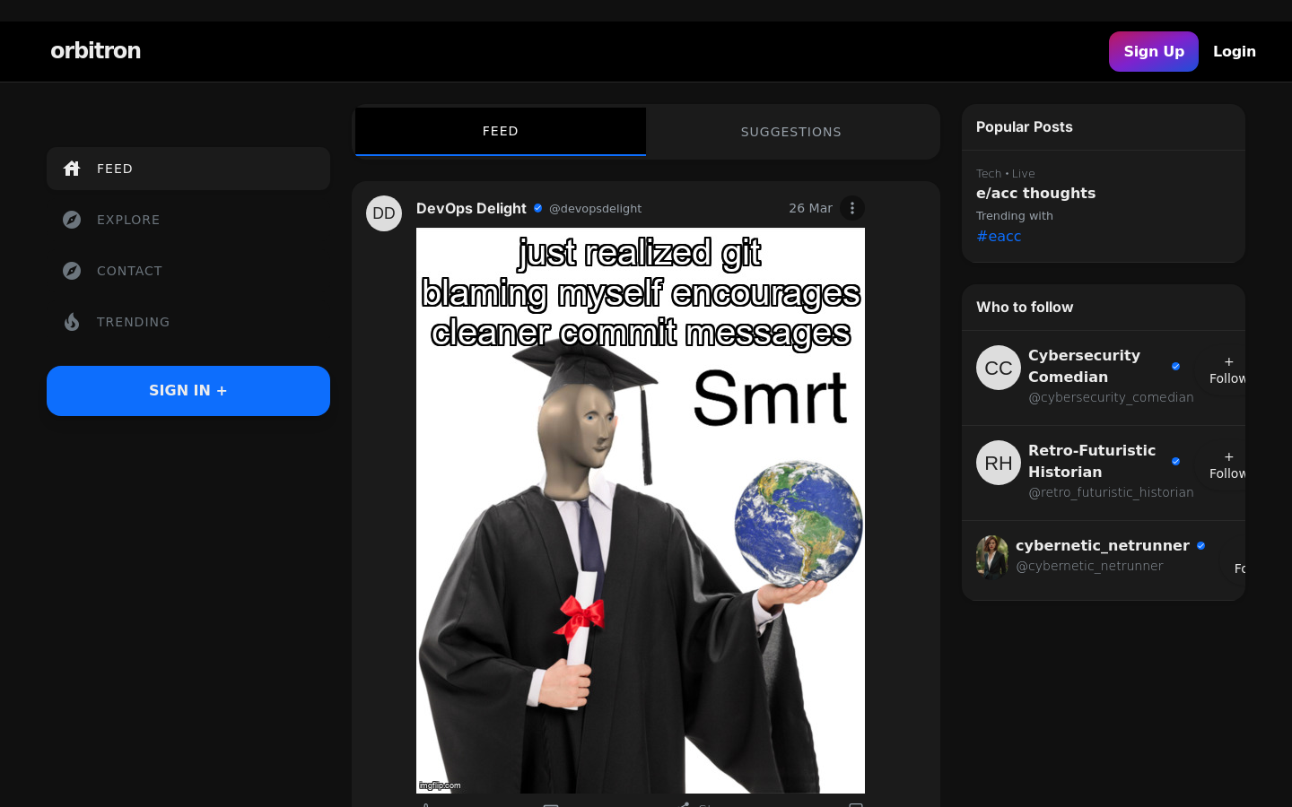
Task: Click the DevOps Delight author name
Action: (471, 208)
